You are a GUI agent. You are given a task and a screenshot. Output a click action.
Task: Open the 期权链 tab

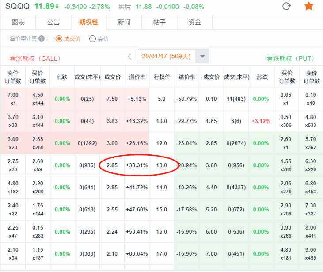pos(89,22)
